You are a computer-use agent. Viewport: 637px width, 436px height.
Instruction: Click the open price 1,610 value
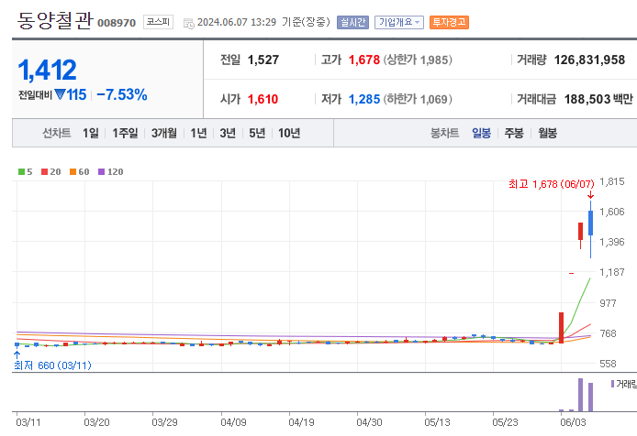263,99
